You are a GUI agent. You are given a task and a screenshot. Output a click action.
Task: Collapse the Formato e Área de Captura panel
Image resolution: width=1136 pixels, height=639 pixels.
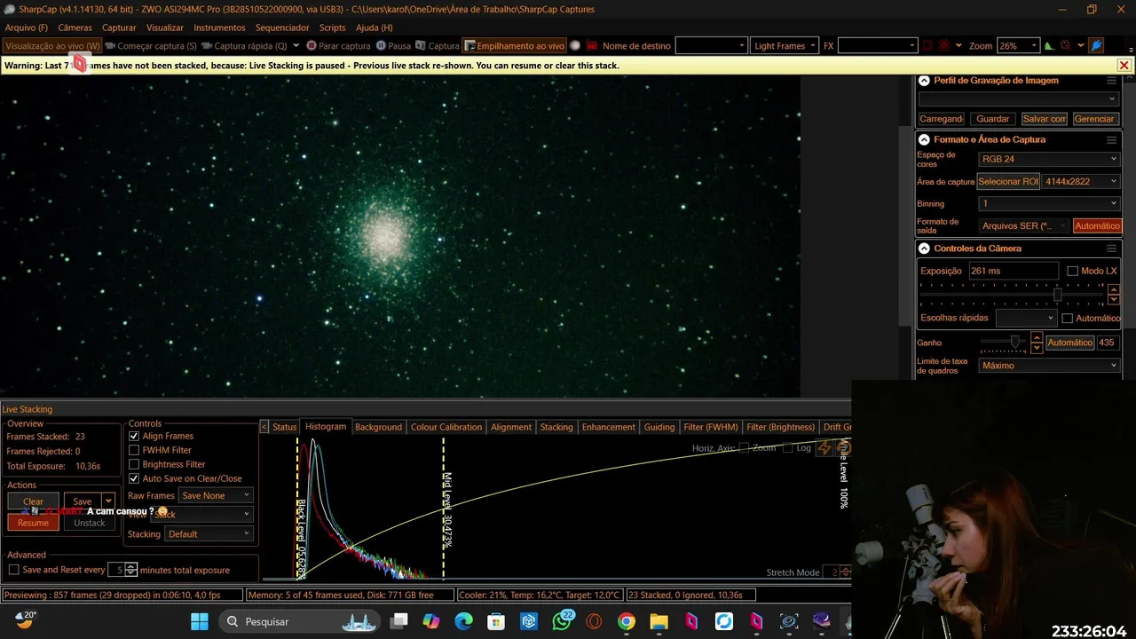924,139
